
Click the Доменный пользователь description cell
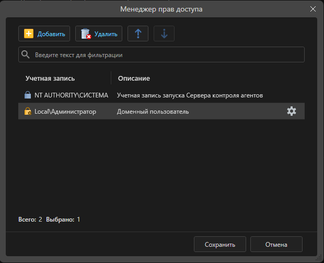(153, 112)
